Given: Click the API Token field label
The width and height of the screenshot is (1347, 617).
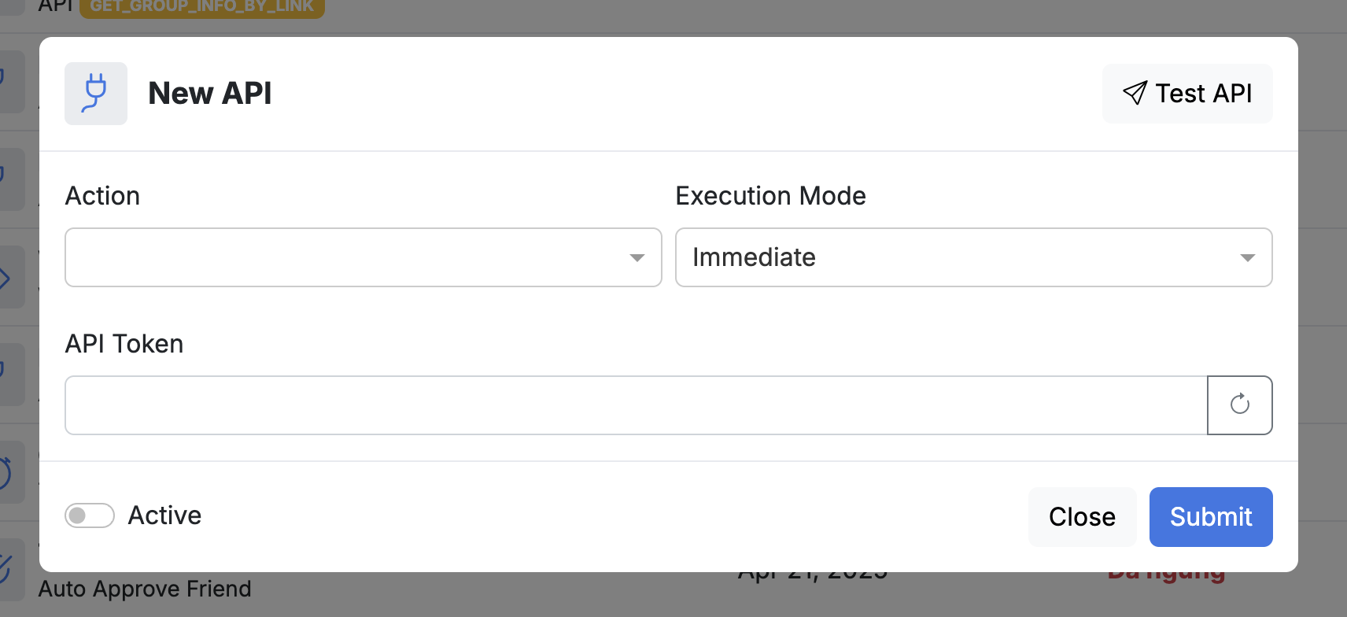Looking at the screenshot, I should [124, 344].
